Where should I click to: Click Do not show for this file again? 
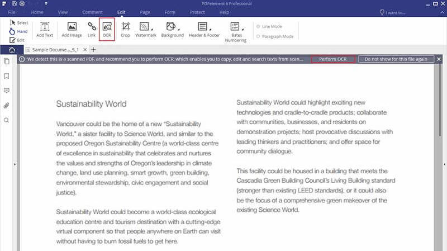tap(396, 59)
